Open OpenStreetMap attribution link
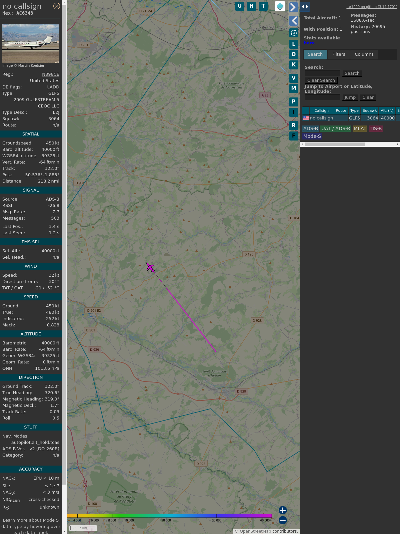Screen dimensions: 400x534 click(x=255, y=531)
